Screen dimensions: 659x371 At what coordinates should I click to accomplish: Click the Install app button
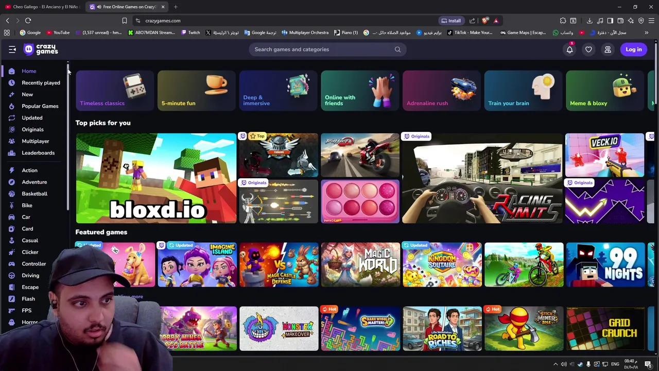click(451, 21)
